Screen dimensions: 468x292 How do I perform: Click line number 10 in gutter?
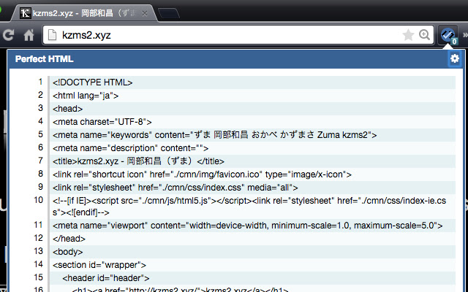(38, 199)
